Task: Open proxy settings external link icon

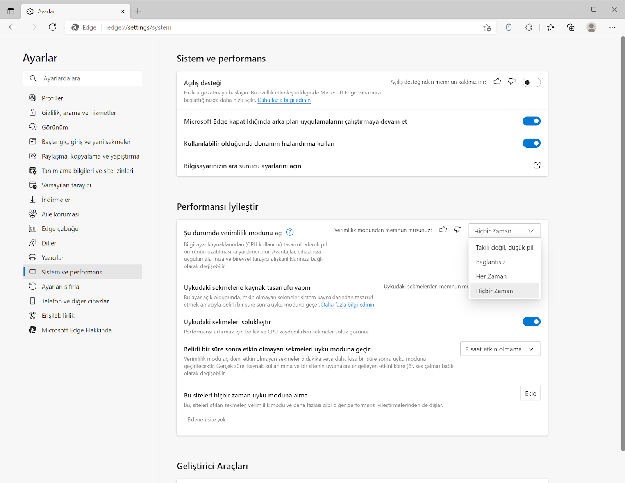Action: (x=537, y=165)
